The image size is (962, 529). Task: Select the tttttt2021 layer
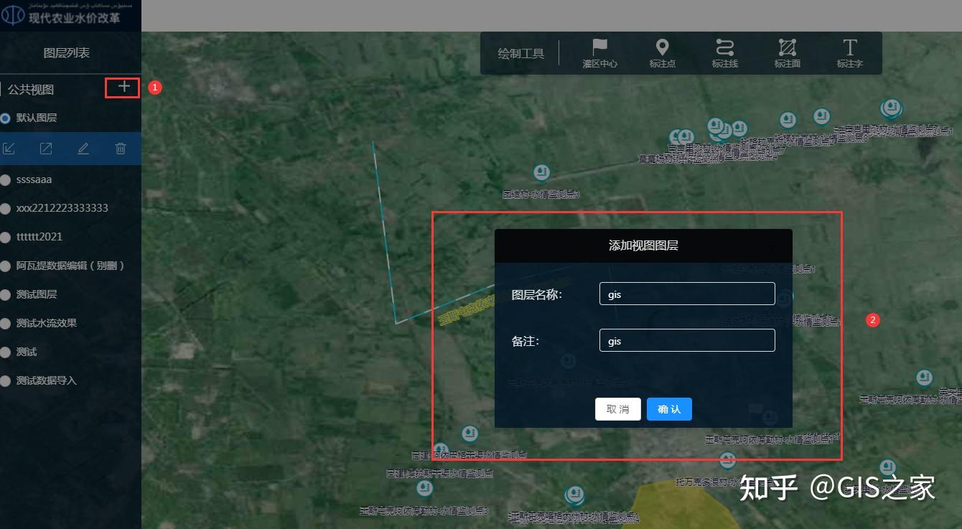(x=6, y=237)
